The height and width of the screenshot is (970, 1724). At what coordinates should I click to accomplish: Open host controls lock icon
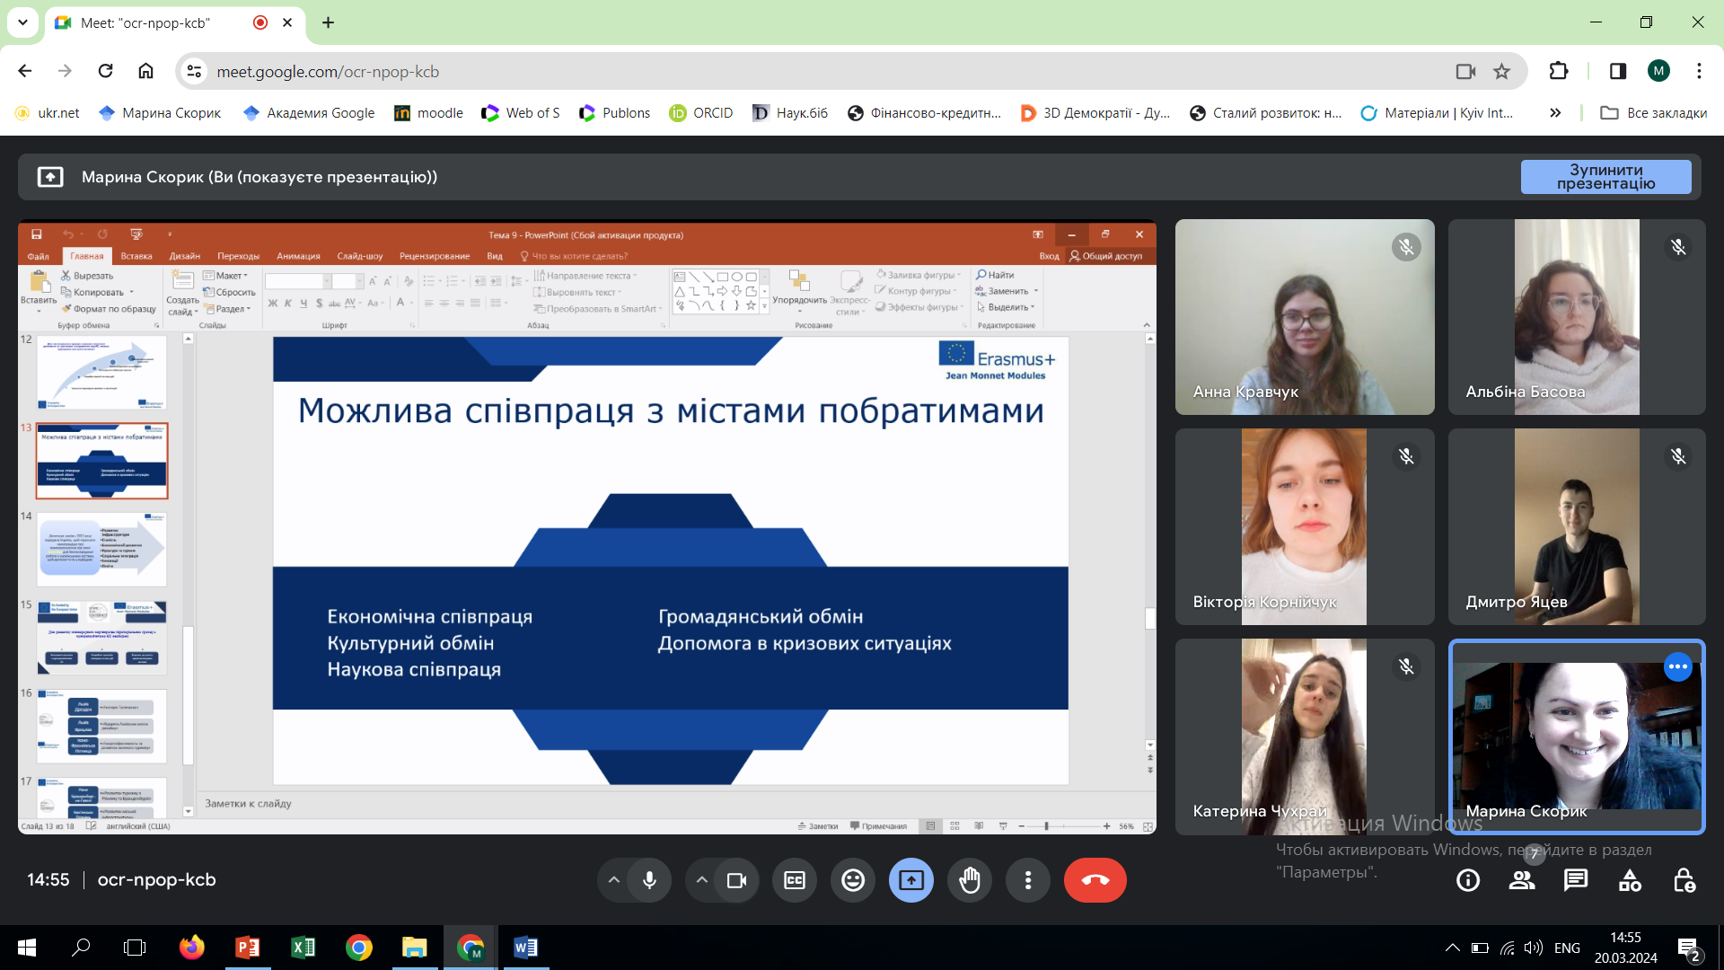(x=1684, y=881)
